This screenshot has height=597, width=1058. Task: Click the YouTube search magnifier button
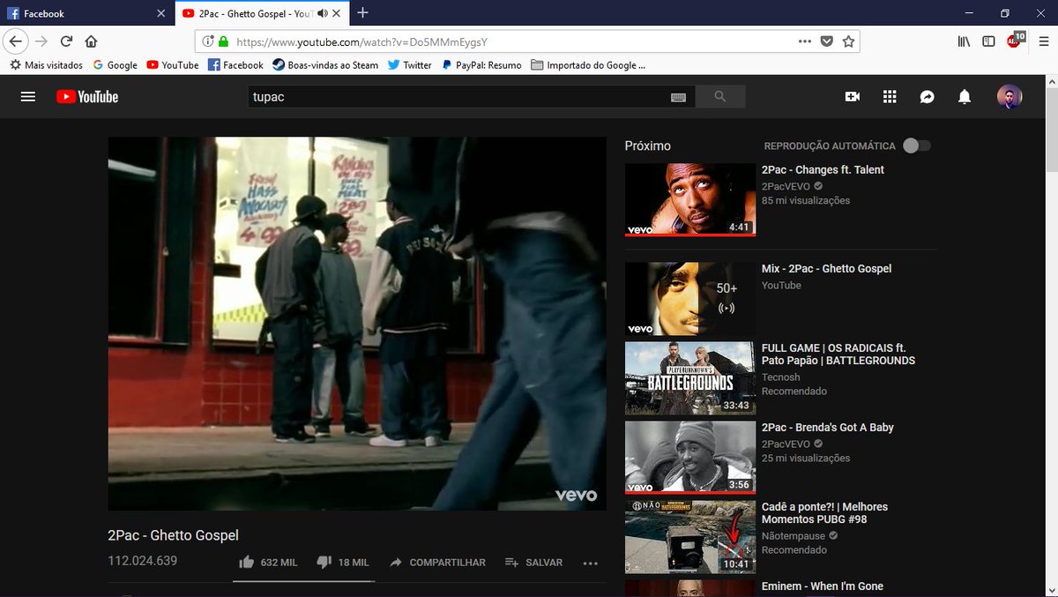click(x=720, y=97)
